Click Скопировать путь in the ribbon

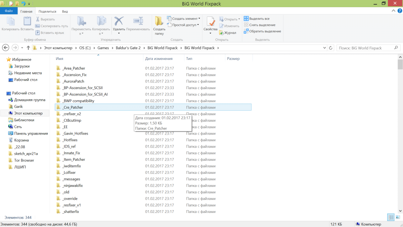(51, 26)
